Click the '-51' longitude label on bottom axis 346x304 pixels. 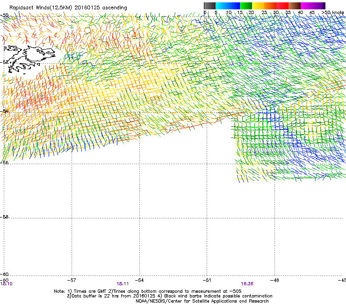pos(207,280)
